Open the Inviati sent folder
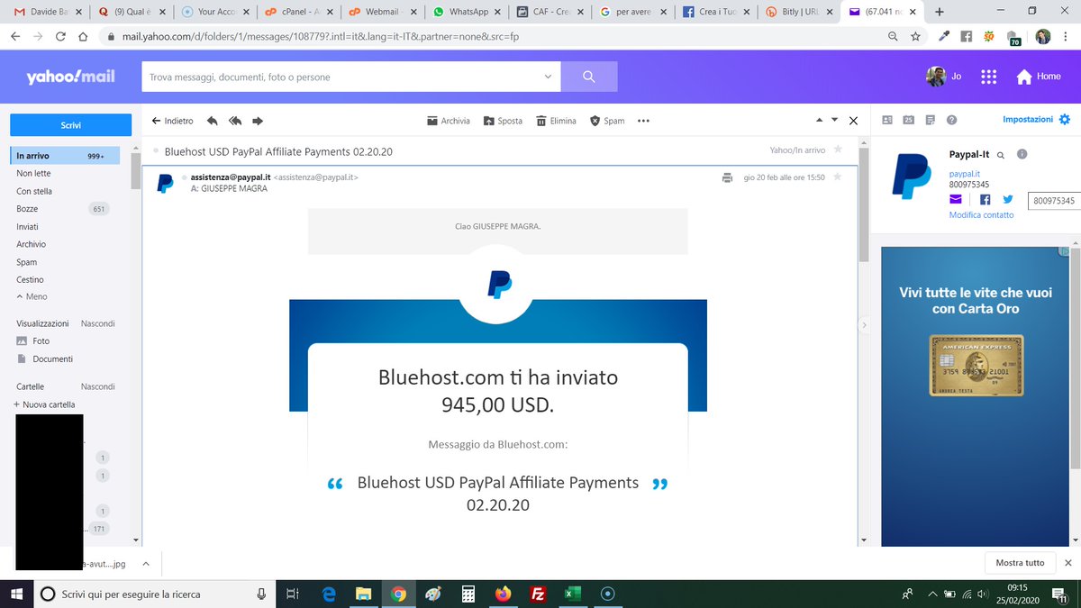Screen dimensions: 1081x608 coord(27,226)
